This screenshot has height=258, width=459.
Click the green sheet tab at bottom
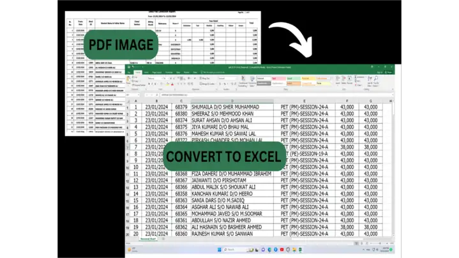148,239
